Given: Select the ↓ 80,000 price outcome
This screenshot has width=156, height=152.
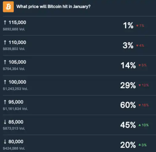Looking at the screenshot, I should (x=14, y=142).
